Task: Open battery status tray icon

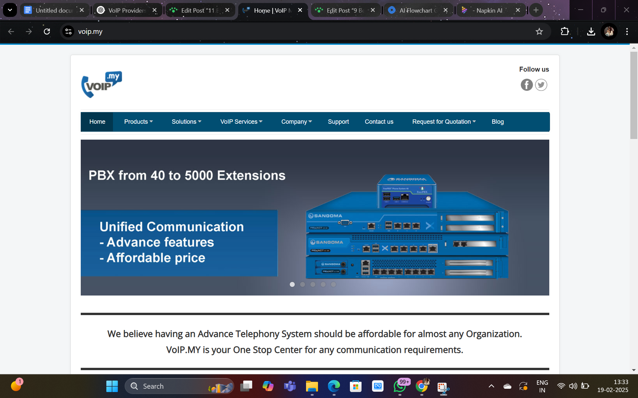Action: tap(585, 386)
